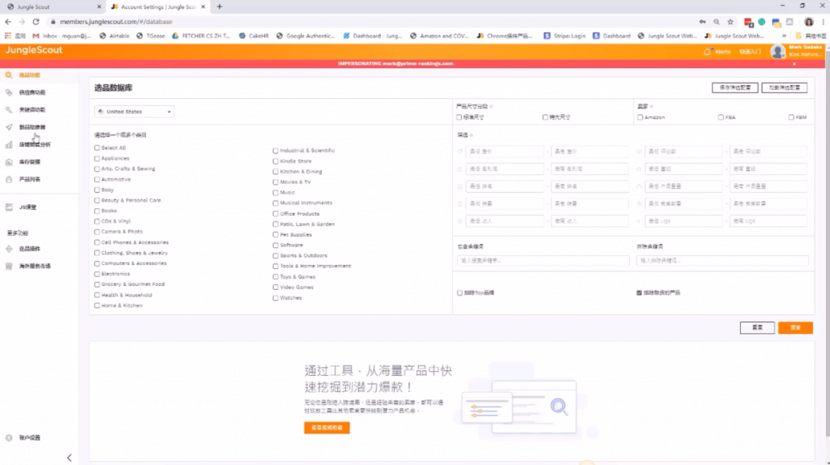Show hidden bookmarks with the overflow chevron
Viewport: 830px width, 465px height.
point(784,36)
